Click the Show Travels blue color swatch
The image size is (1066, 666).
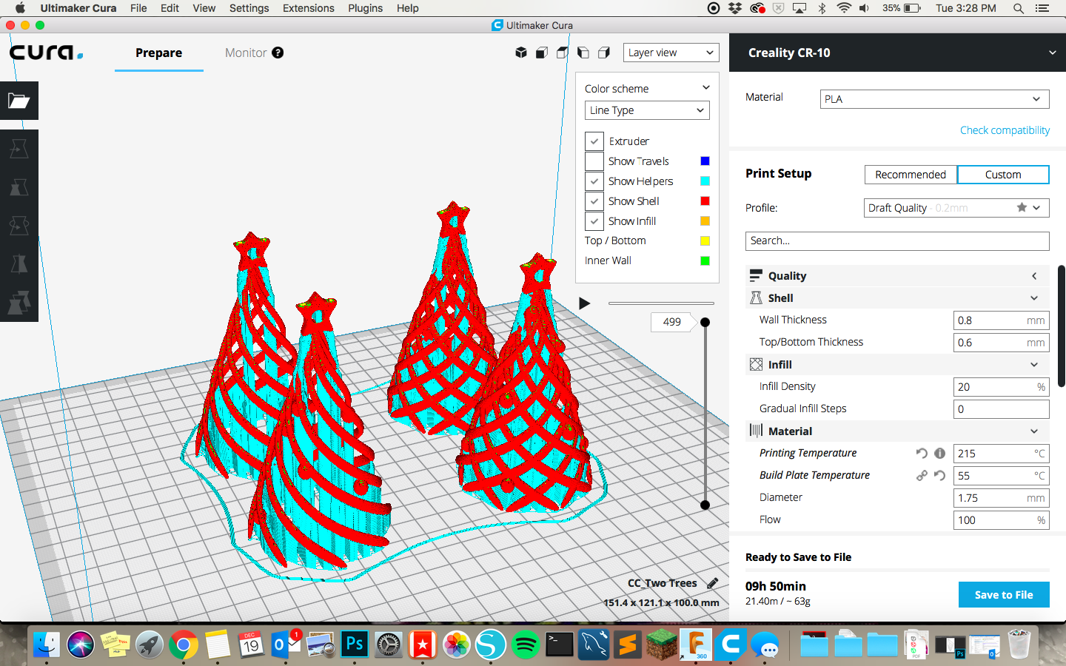(705, 161)
